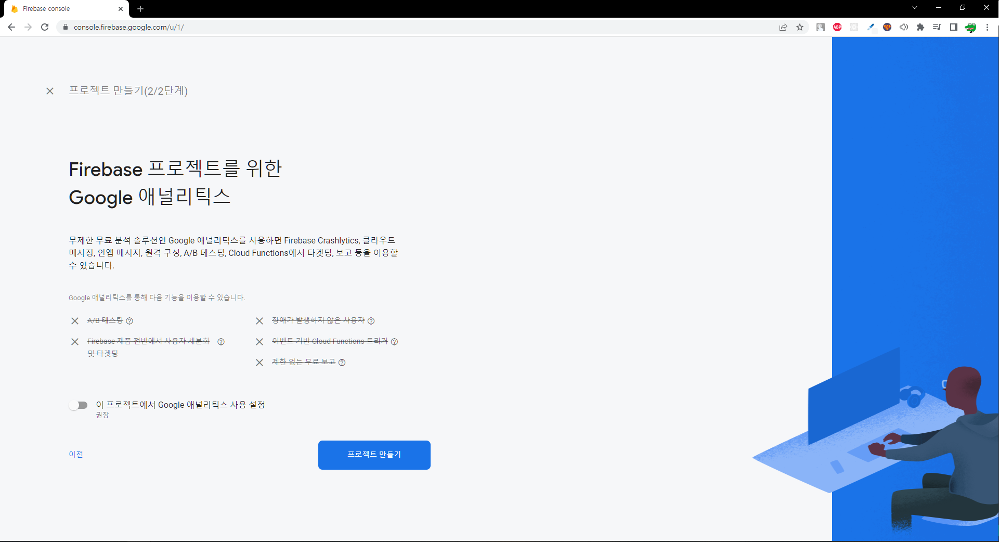Restore down the browser window
Screen dimensions: 999x542
[963, 8]
